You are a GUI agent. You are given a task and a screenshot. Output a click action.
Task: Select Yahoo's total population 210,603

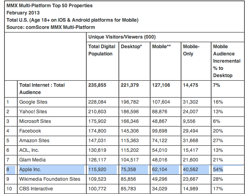(97, 112)
